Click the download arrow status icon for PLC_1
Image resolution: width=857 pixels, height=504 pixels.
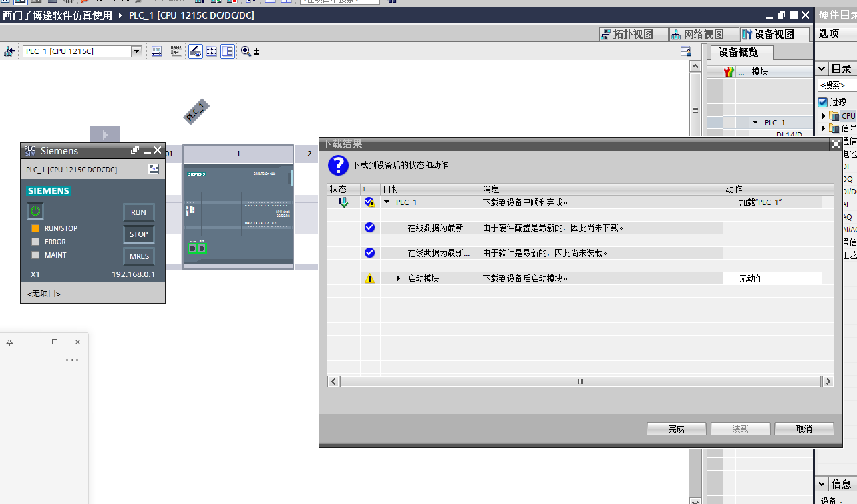[343, 202]
